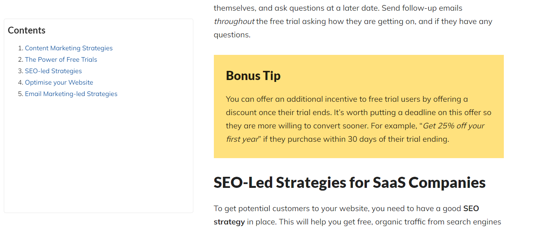Click "Send follow-up emails" in the top paragraph
This screenshot has height=229, width=540.
pyautogui.click(x=423, y=8)
